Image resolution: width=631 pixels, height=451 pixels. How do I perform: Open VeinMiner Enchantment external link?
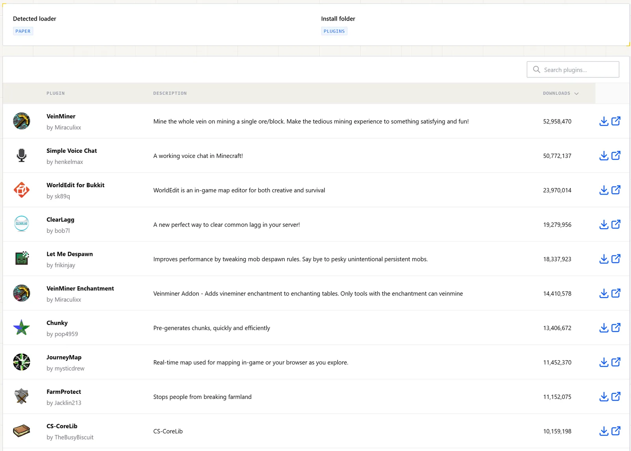tap(616, 293)
